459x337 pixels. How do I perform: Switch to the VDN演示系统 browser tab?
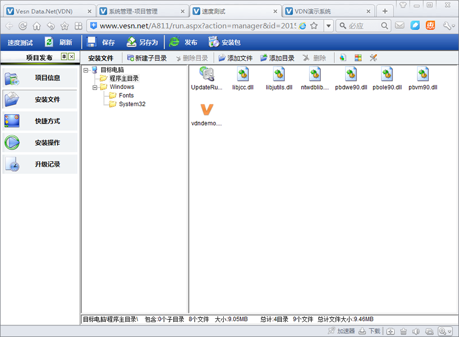327,11
